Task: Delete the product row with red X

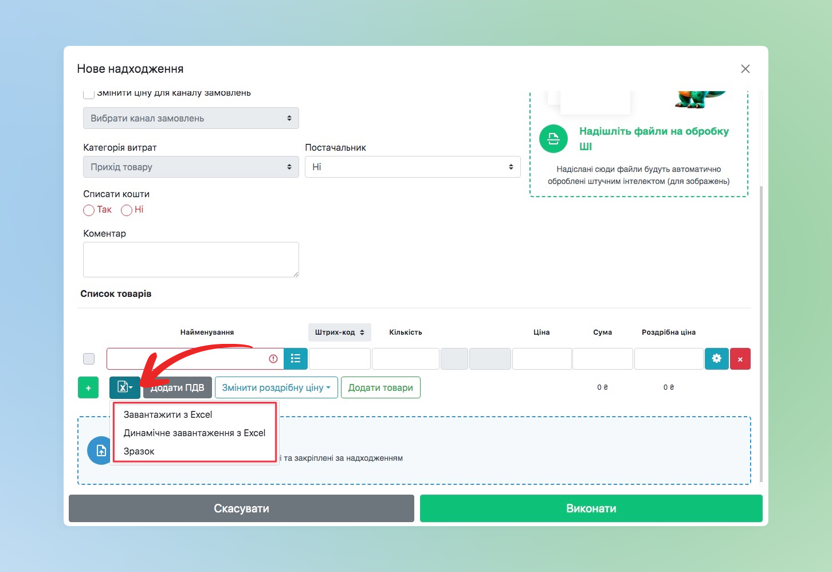Action: point(740,359)
